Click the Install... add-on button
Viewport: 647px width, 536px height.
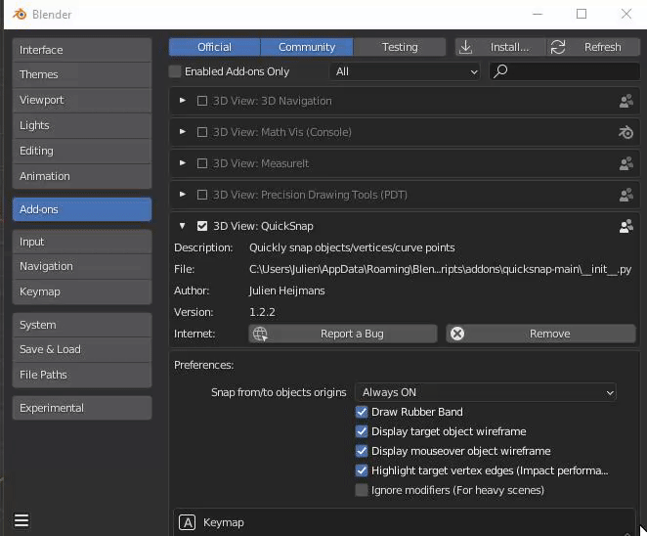pos(498,47)
